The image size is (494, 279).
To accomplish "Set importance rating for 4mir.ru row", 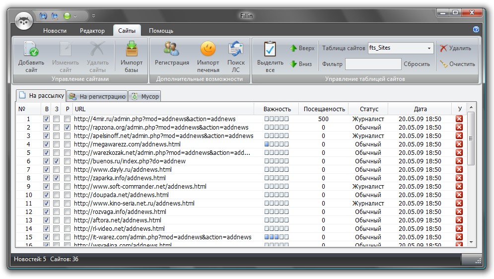I will pos(277,119).
